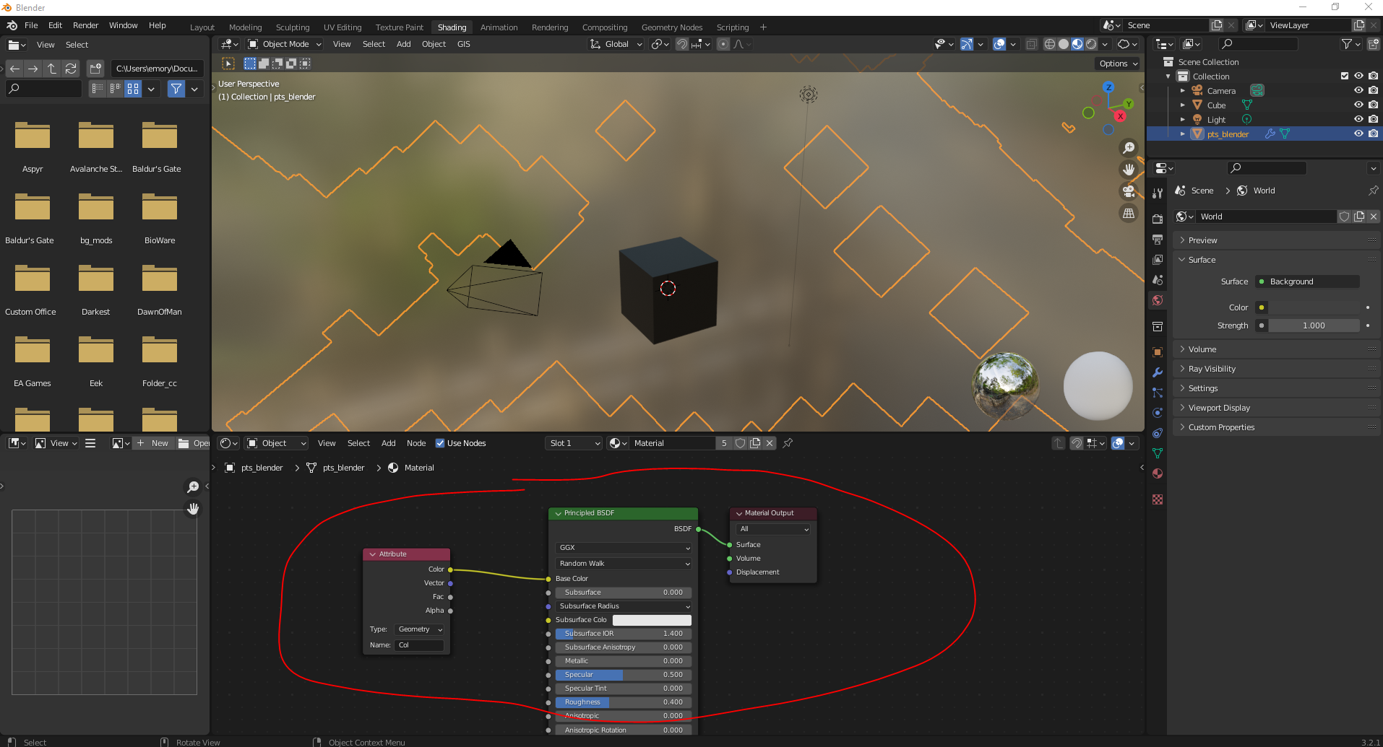Open the Object properties tab
The width and height of the screenshot is (1383, 747).
coord(1158,352)
